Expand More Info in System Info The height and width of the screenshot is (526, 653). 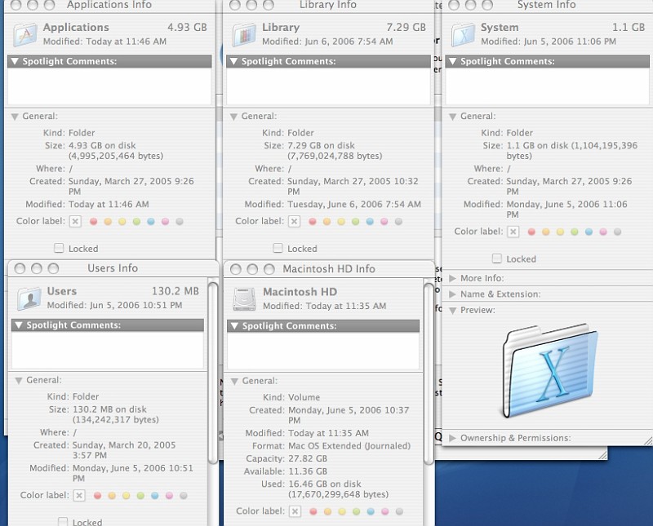click(x=453, y=278)
